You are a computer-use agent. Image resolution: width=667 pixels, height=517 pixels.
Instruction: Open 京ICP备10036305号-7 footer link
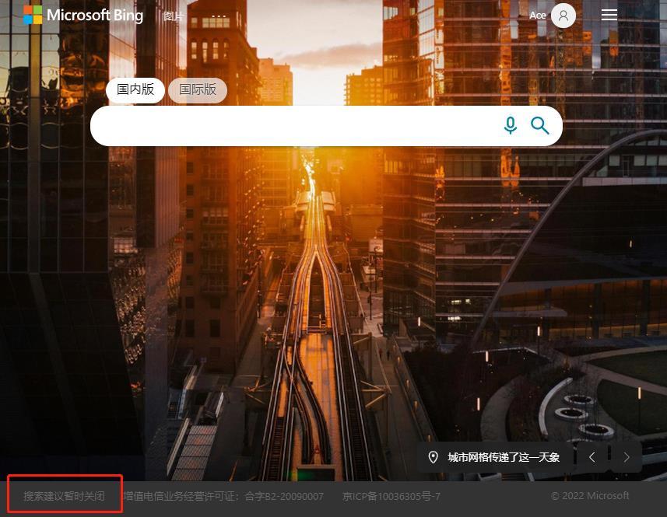[391, 496]
